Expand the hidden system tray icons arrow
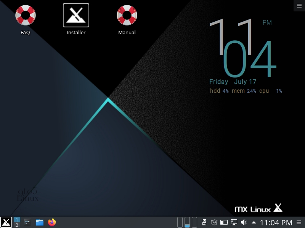Screen dimensions: 305x228 tap(254, 222)
